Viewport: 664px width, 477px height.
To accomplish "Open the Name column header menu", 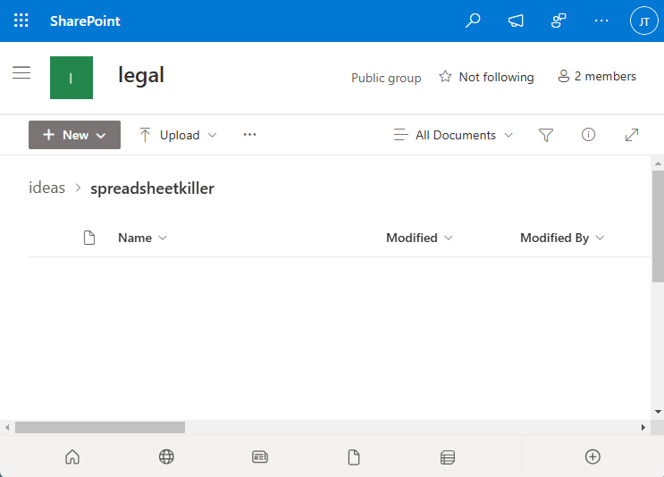I will click(x=142, y=238).
